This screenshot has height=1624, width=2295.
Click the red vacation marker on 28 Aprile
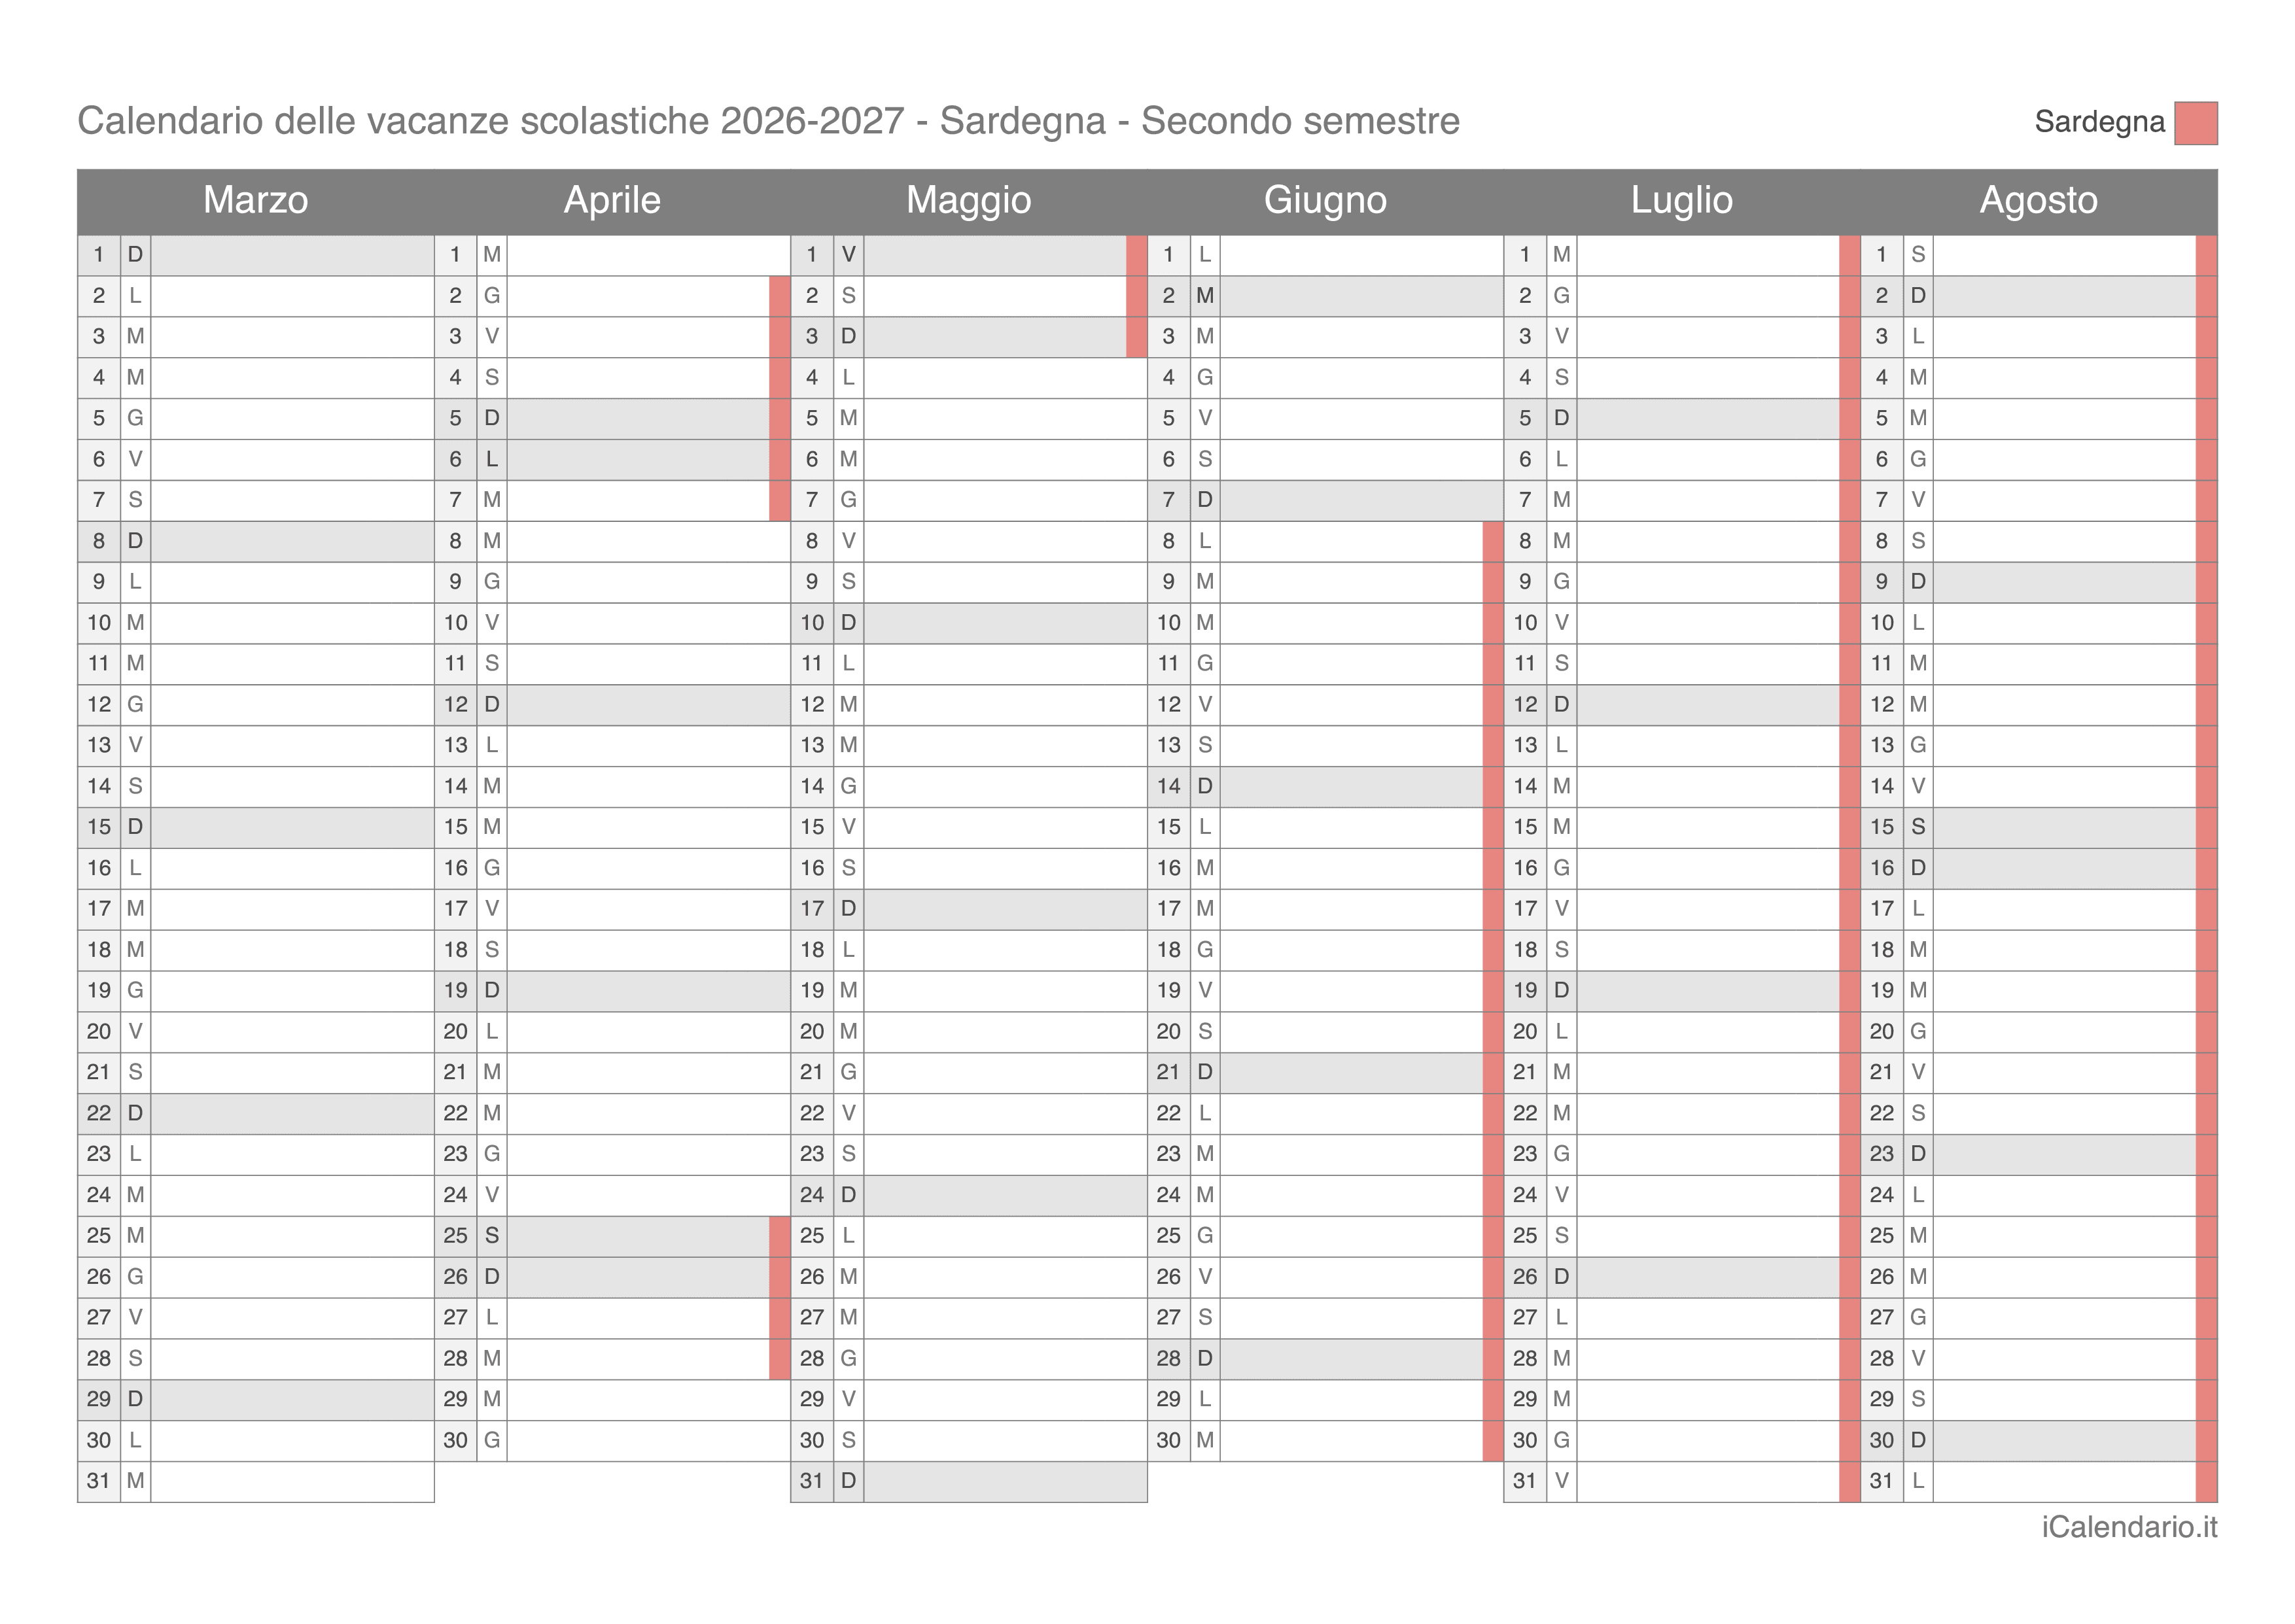[780, 1359]
